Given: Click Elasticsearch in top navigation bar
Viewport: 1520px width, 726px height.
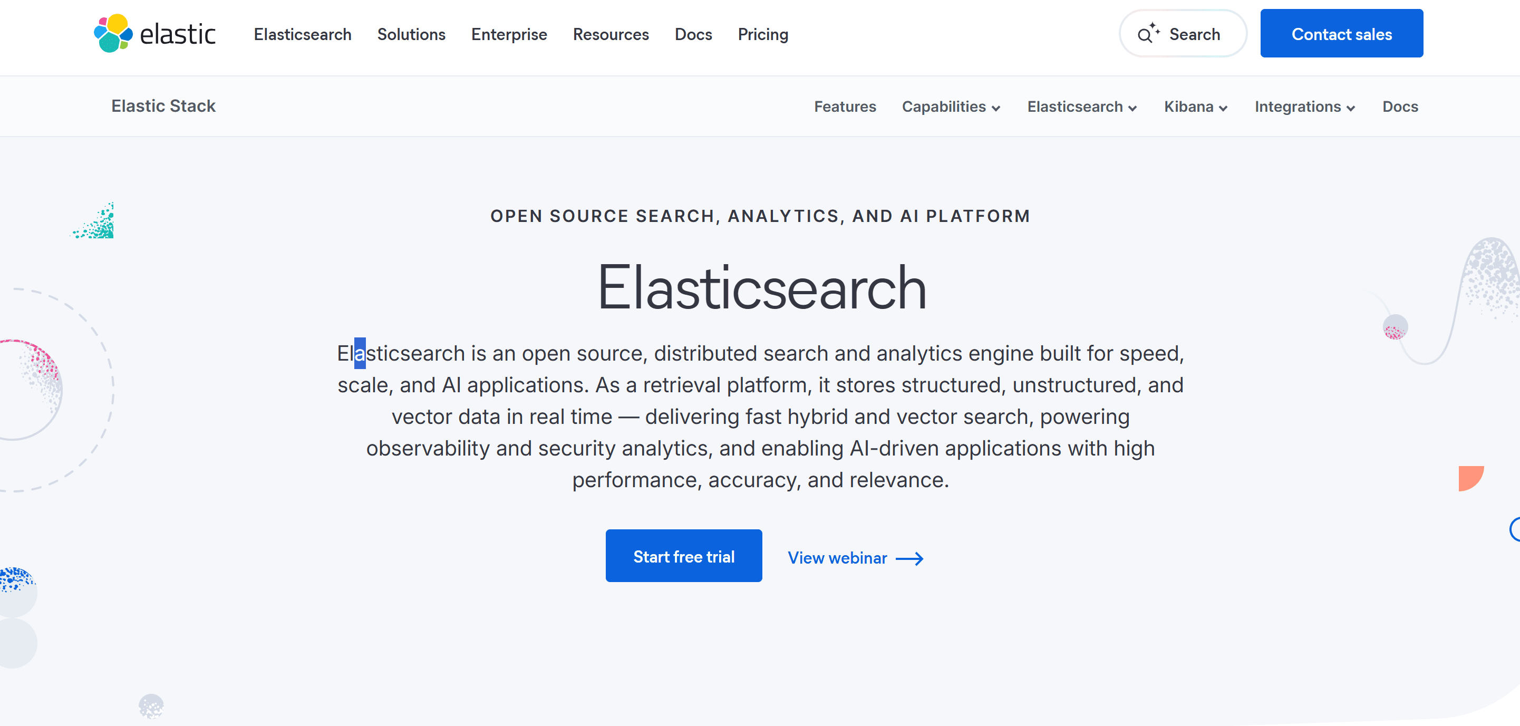Looking at the screenshot, I should (303, 34).
